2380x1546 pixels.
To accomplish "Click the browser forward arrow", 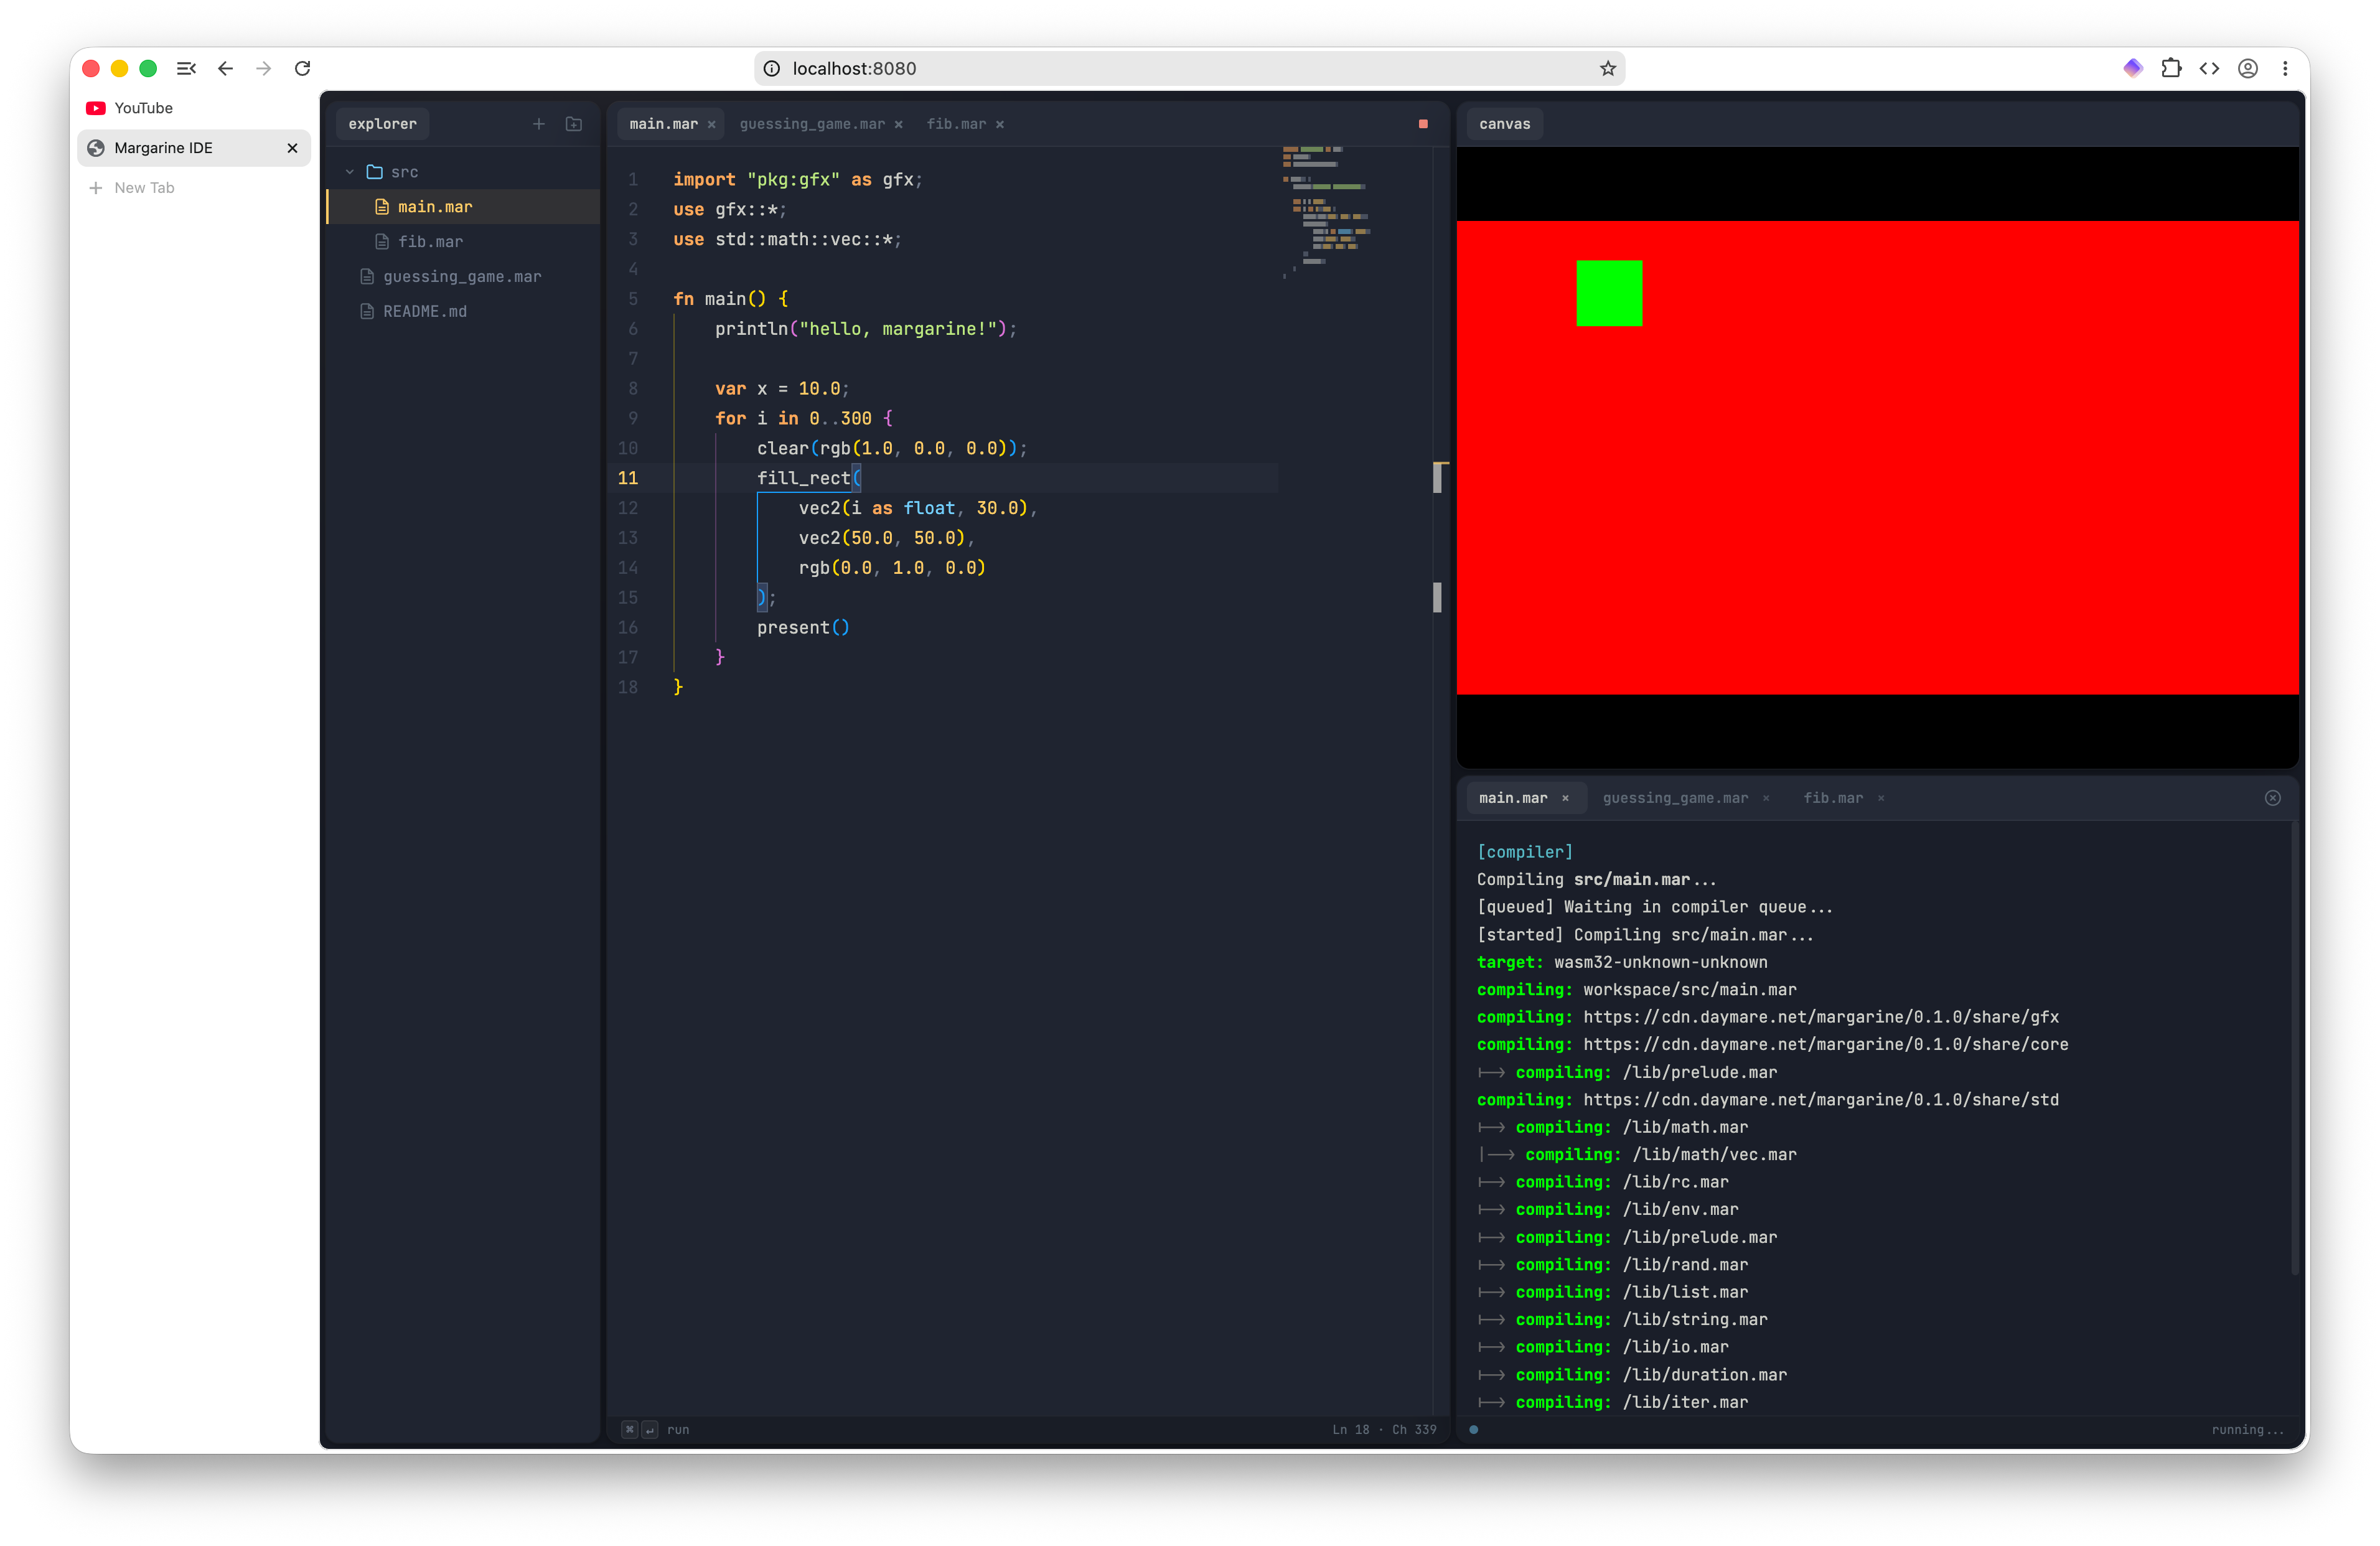I will coord(264,68).
